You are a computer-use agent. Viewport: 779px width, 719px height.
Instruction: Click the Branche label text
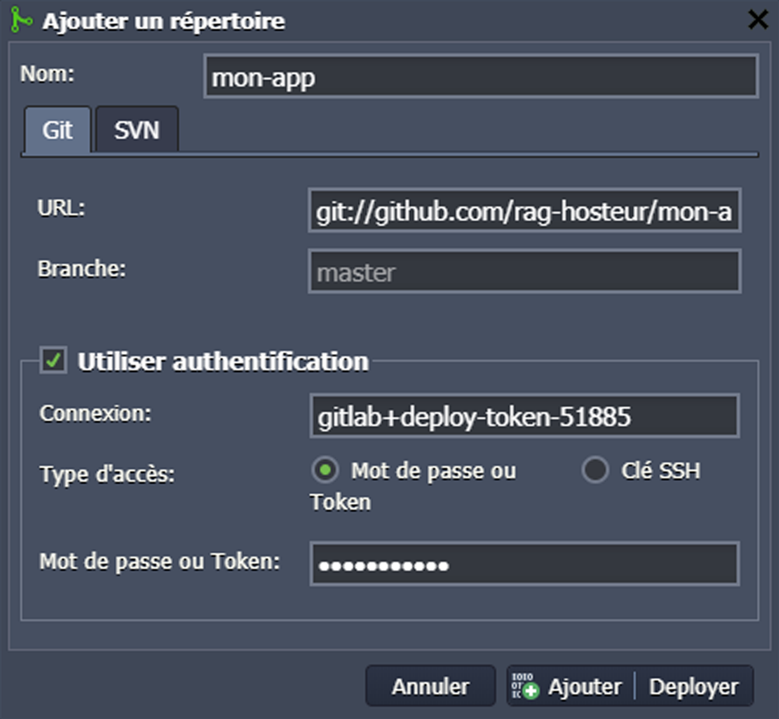click(81, 269)
